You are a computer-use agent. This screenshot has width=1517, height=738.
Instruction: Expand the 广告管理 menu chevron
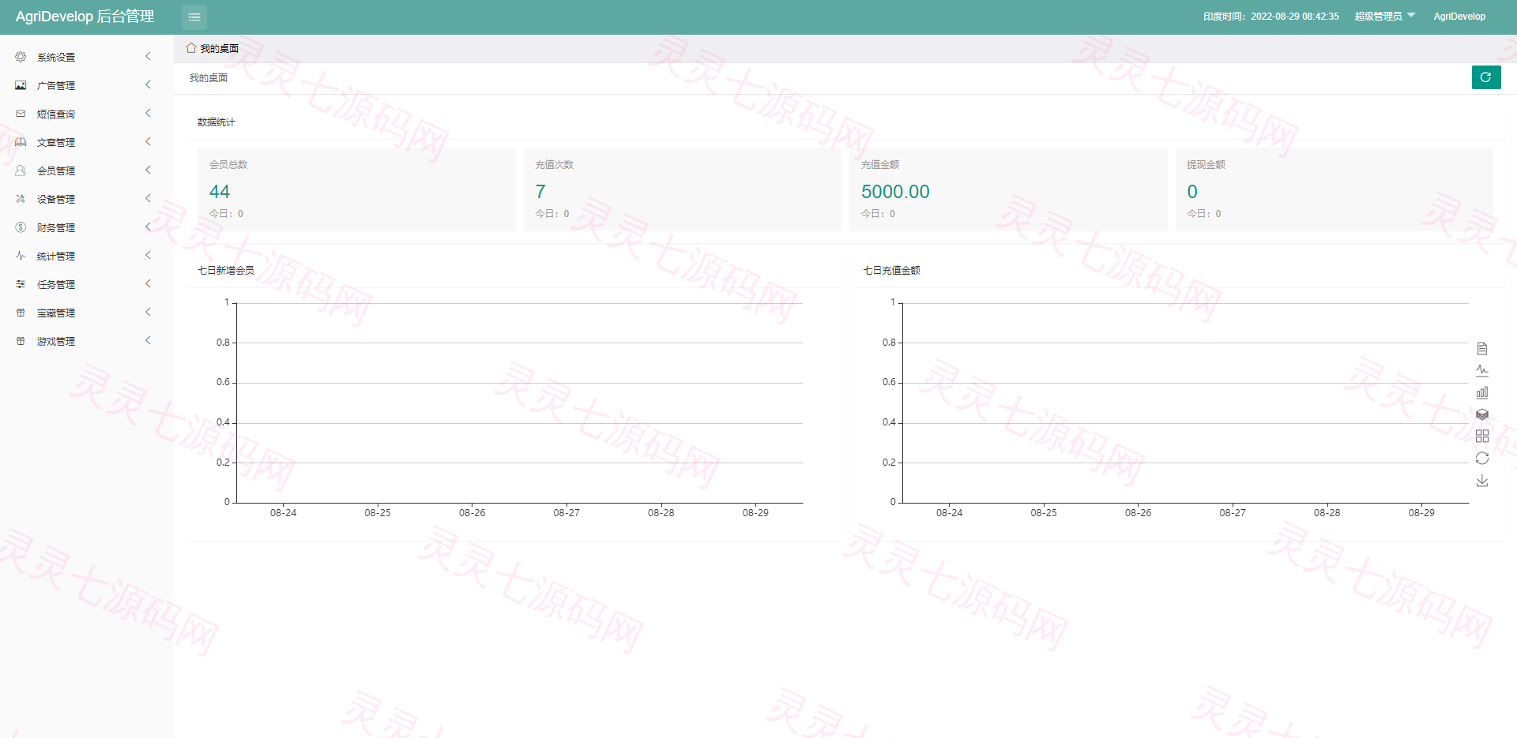[148, 84]
